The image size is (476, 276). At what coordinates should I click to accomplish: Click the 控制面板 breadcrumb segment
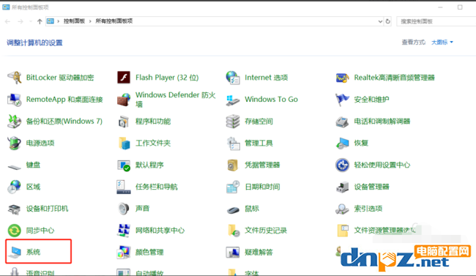[x=74, y=21]
